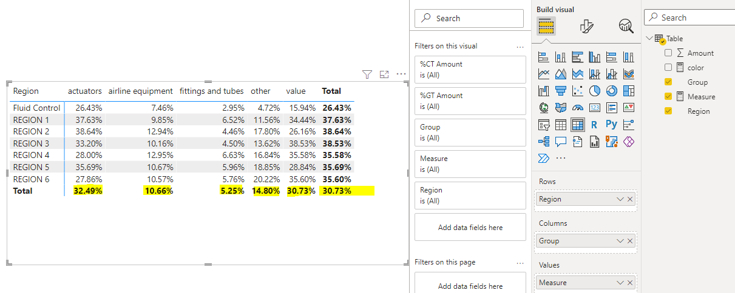735x293 pixels.
Task: Sort by the actuators column header
Action: (x=84, y=91)
